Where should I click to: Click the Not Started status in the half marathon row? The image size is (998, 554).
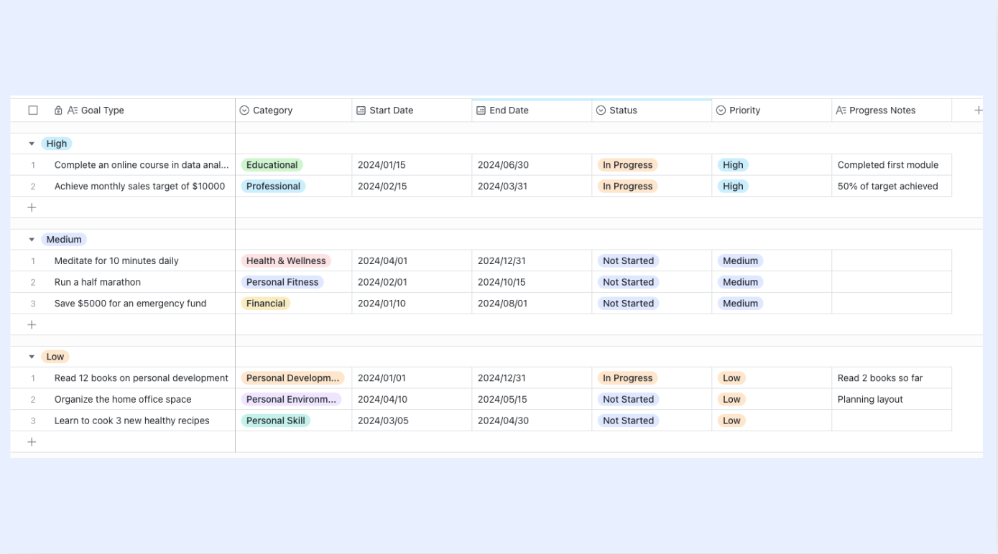[x=629, y=282]
